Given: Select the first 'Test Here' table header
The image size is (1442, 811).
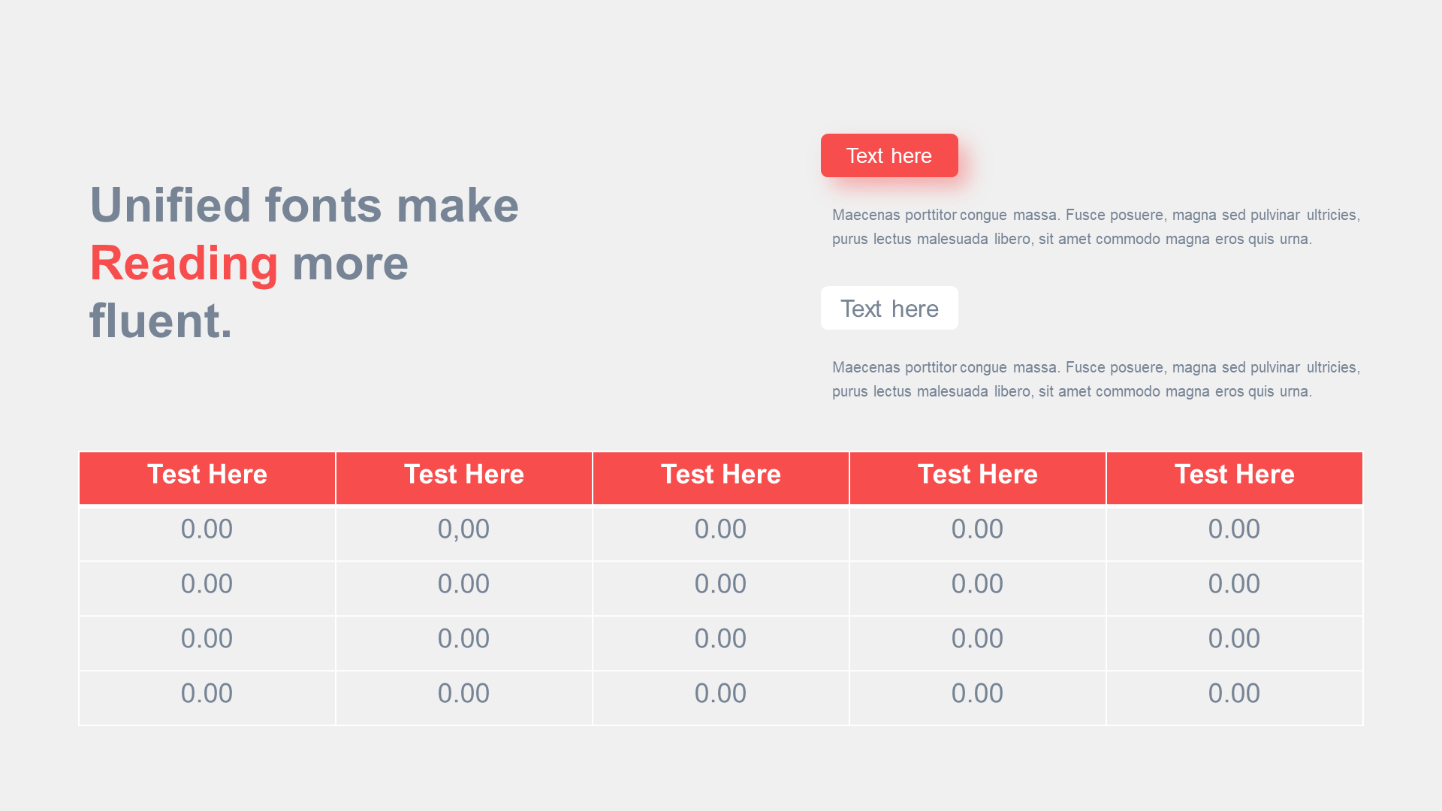Looking at the screenshot, I should tap(207, 478).
